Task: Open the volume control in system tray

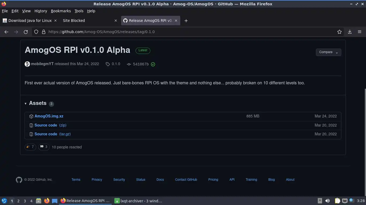Action: pyautogui.click(x=327, y=201)
